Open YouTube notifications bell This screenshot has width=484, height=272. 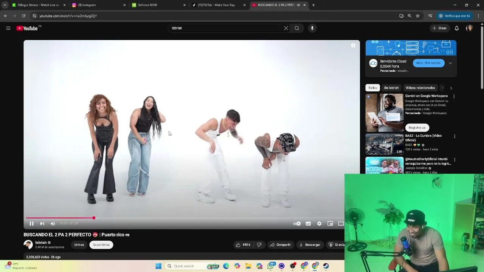[457, 28]
